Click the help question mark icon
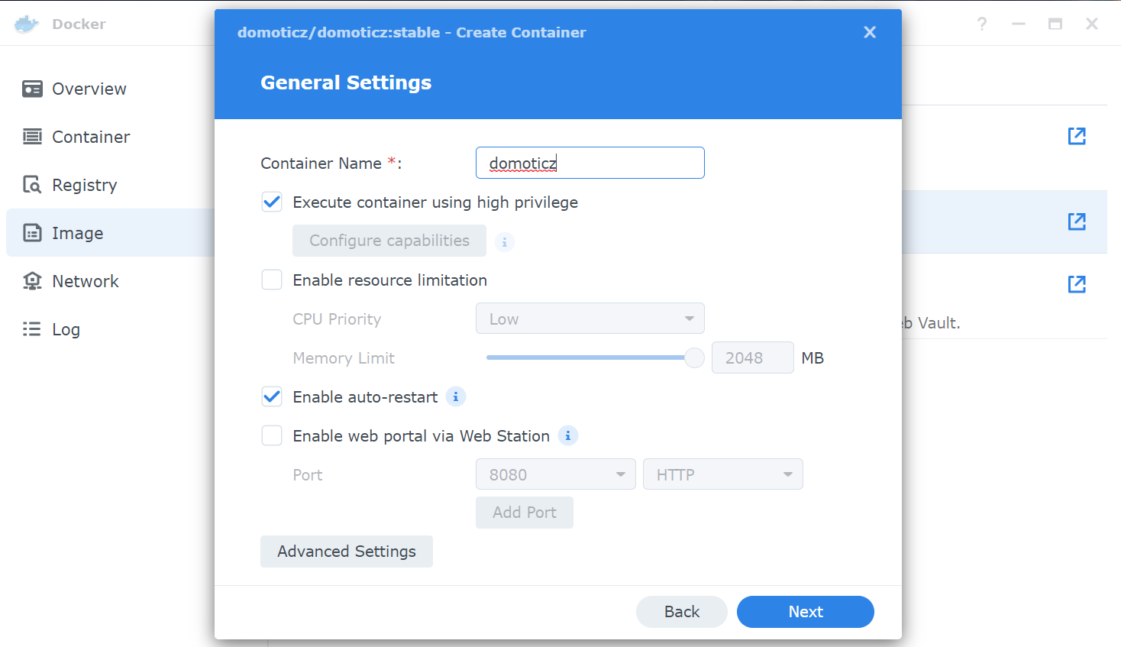1121x647 pixels. (x=982, y=24)
